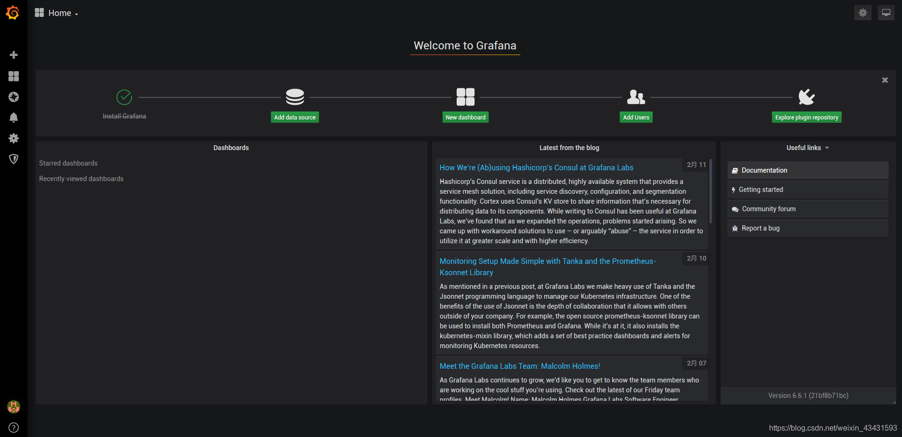This screenshot has height=437, width=902.
Task: Click the Starred dashboards heading
Action: point(68,163)
